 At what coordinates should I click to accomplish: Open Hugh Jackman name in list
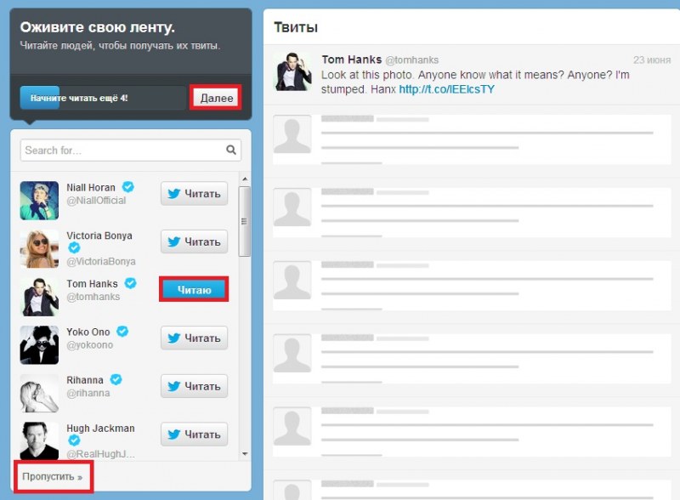[x=100, y=429]
